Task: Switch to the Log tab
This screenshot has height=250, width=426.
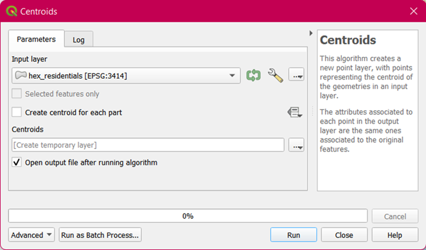Action: coord(78,40)
